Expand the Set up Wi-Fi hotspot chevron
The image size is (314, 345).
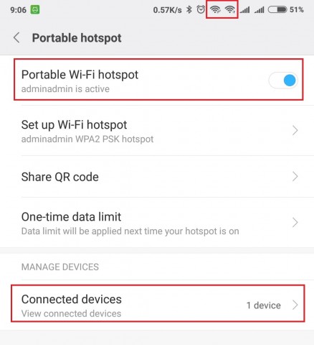(x=295, y=131)
